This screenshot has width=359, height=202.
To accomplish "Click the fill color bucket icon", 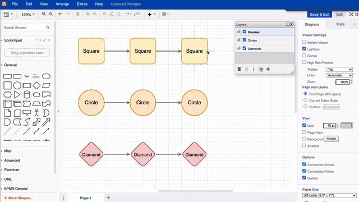I will click(x=104, y=14).
